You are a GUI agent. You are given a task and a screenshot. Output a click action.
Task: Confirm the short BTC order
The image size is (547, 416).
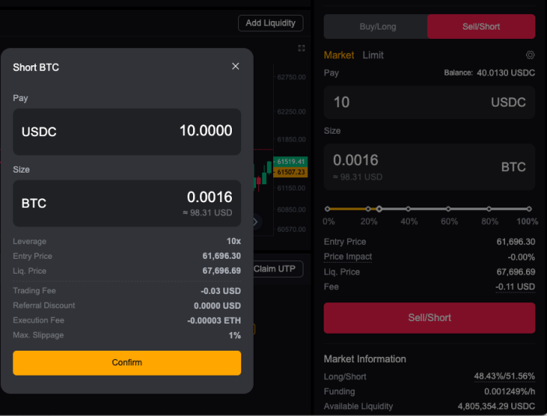(127, 362)
